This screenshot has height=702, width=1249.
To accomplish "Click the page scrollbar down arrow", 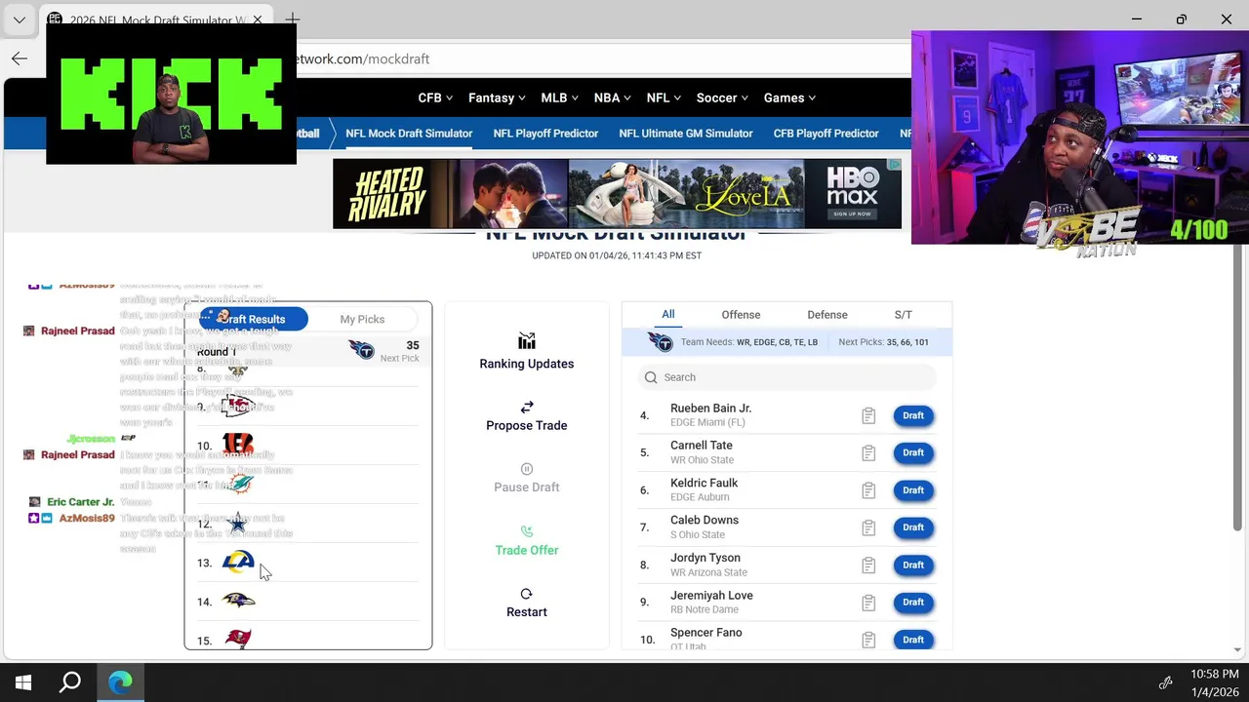I will coord(1238,649).
